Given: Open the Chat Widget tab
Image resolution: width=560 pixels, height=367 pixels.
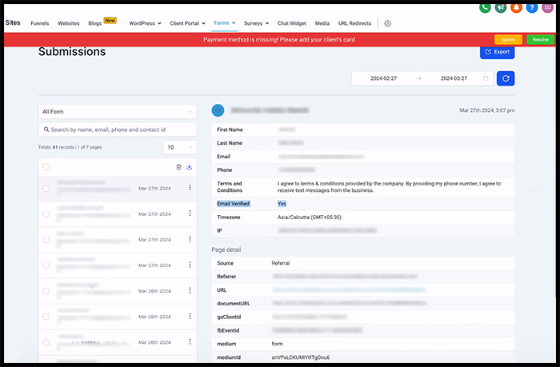Looking at the screenshot, I should [x=292, y=23].
